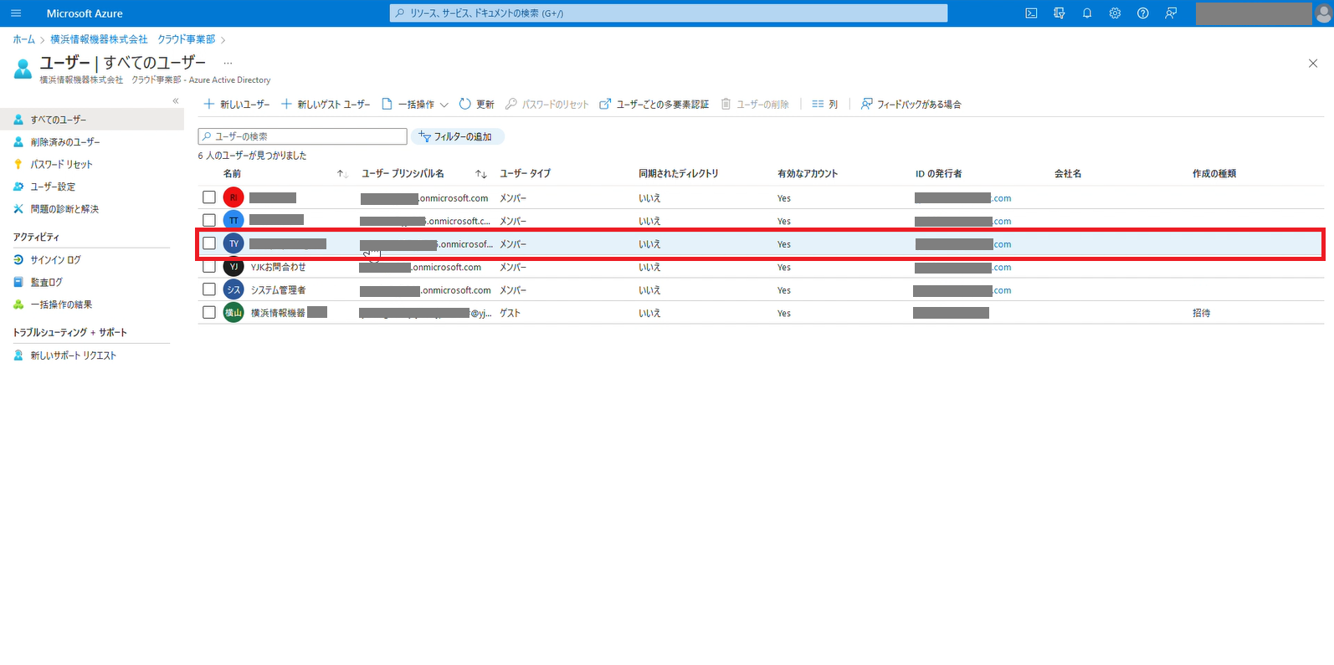1334x665 pixels.
Task: Click 招待 creation type cell
Action: (1202, 313)
